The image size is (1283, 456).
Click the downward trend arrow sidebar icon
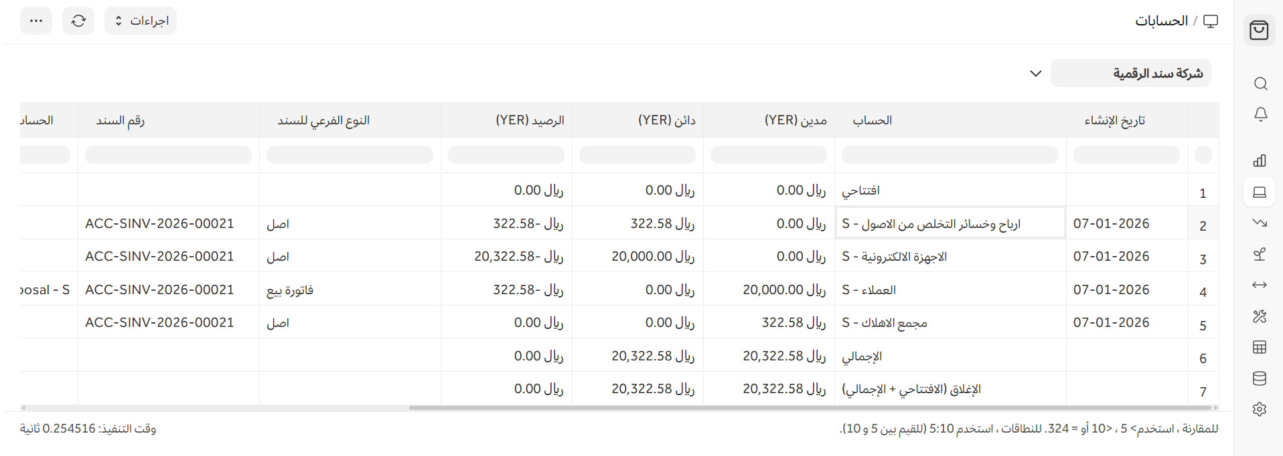(x=1260, y=223)
